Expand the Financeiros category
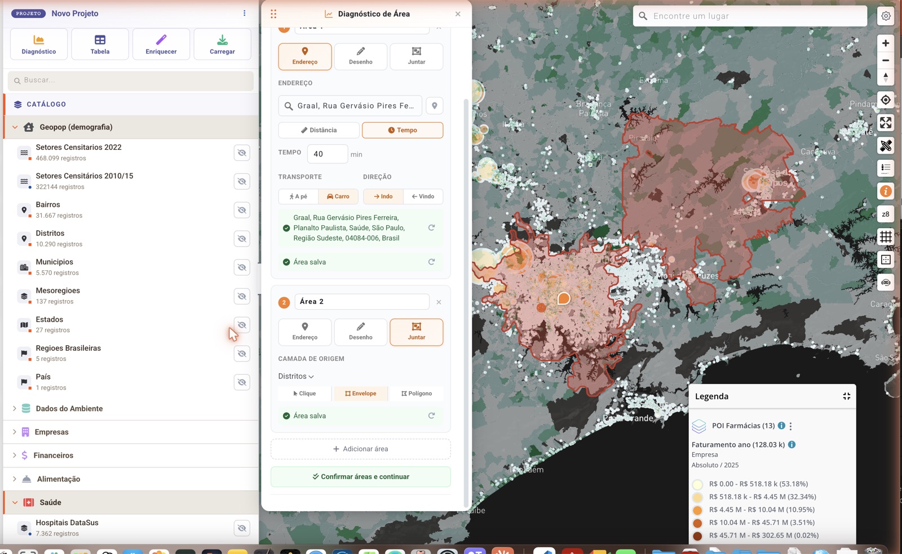The width and height of the screenshot is (902, 554). point(15,455)
